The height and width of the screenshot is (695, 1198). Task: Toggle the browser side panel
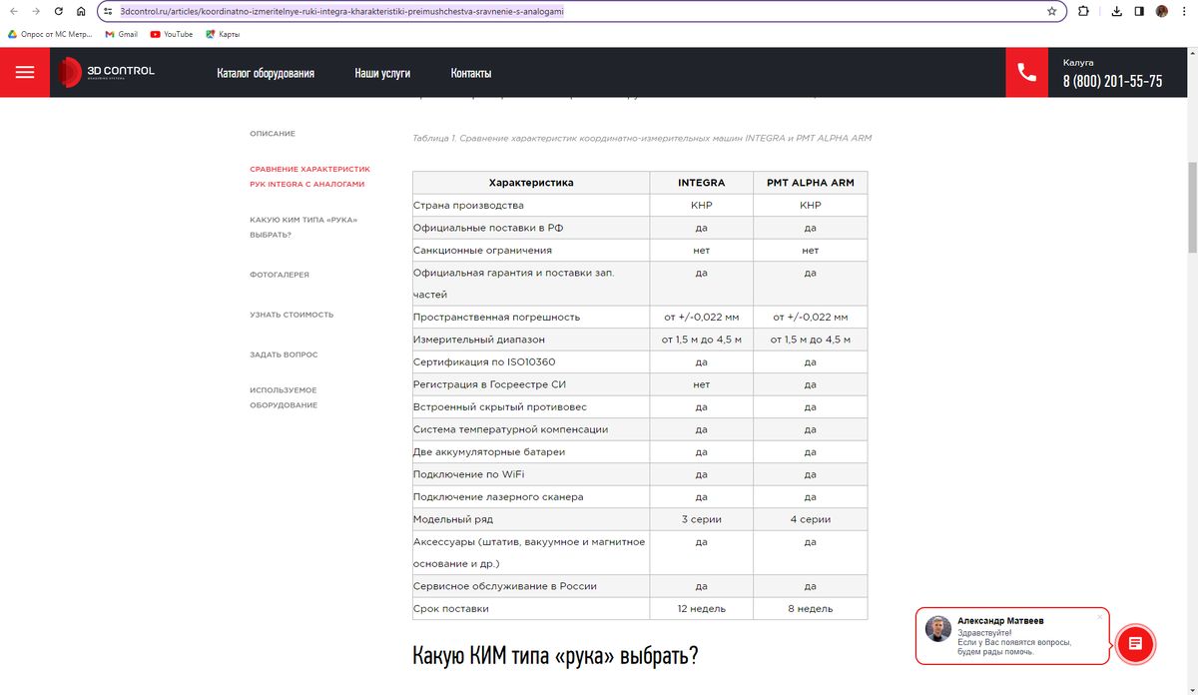(x=1139, y=11)
